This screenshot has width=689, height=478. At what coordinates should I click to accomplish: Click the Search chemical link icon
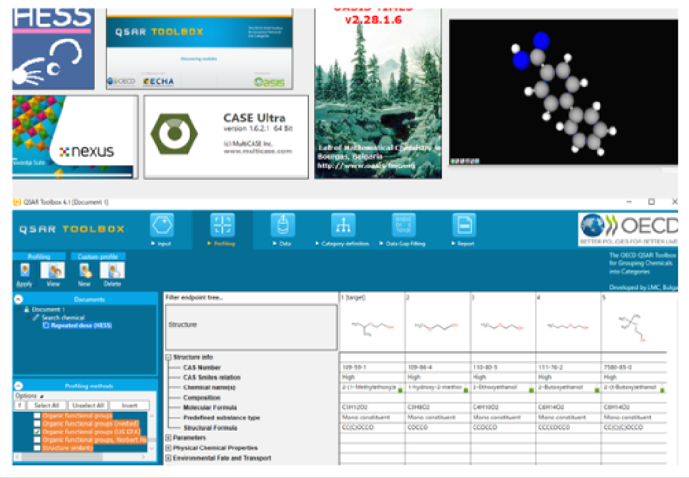coord(36,317)
